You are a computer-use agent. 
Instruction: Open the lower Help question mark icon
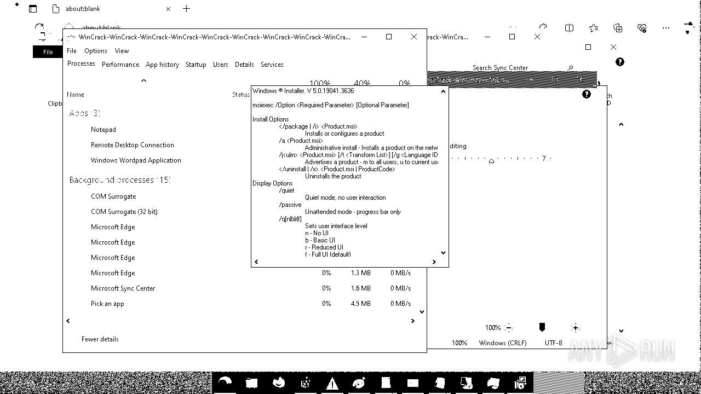tap(587, 94)
